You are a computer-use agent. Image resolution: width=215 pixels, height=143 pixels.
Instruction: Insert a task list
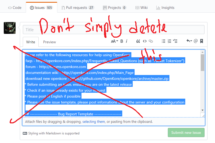pos(175,41)
